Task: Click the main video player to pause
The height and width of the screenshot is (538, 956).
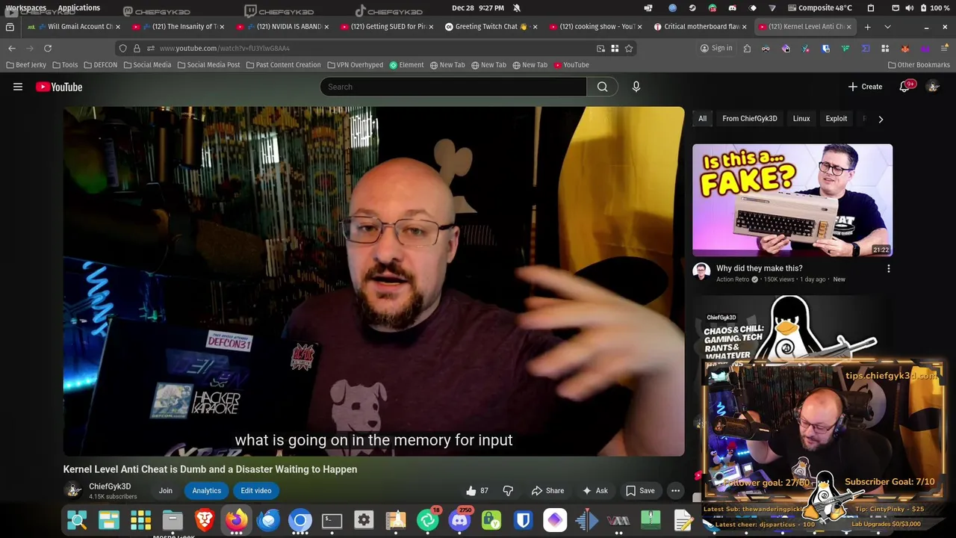Action: point(373,281)
